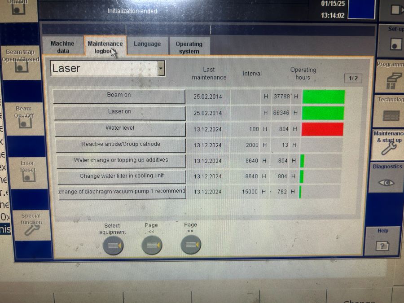404x303 pixels.
Task: Click Change water filter row progress bar
Action: point(320,176)
